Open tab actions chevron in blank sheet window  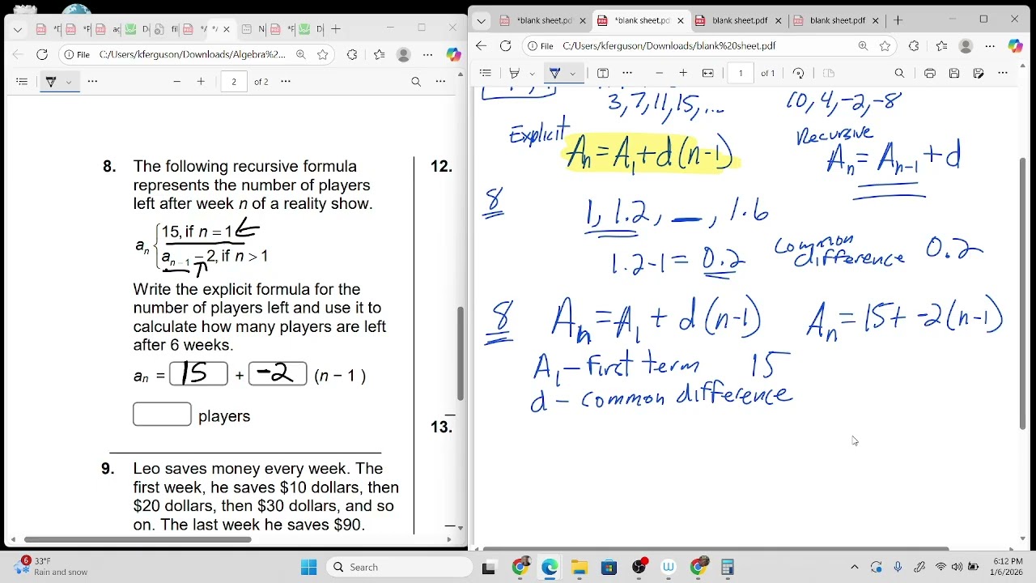click(482, 20)
